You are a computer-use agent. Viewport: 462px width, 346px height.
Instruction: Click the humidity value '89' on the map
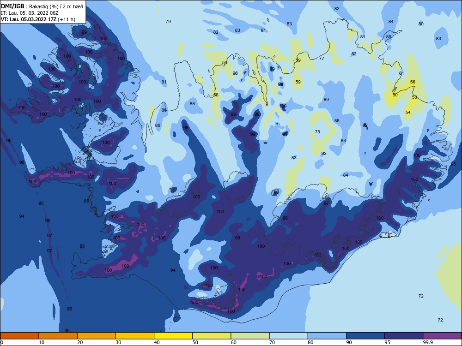click(326, 100)
